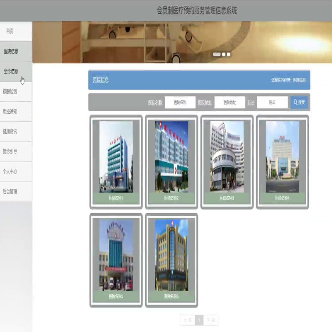Select second banner carousel dot
332x332 pixels.
[224, 54]
